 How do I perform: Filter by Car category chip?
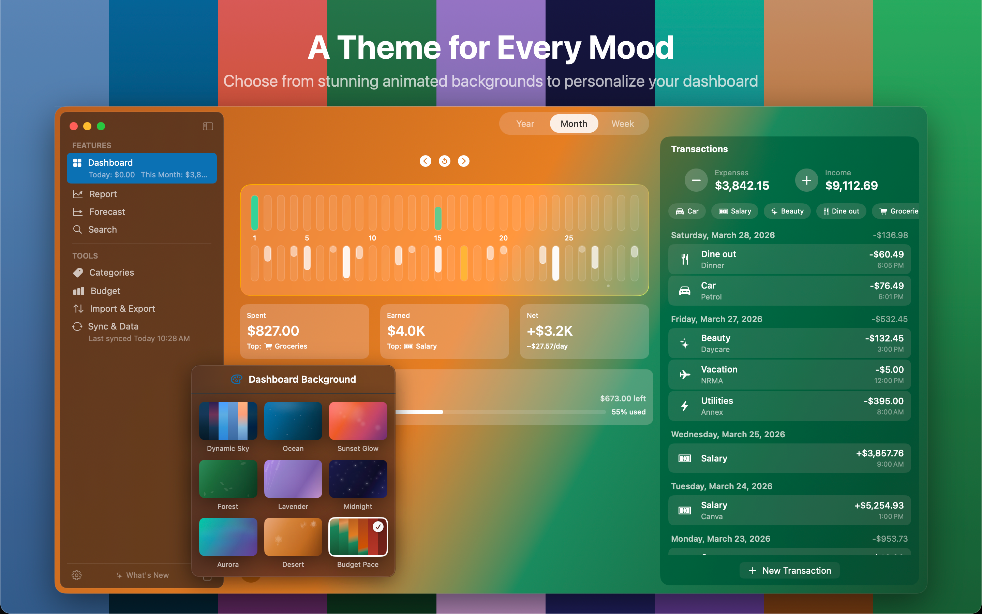(x=687, y=211)
